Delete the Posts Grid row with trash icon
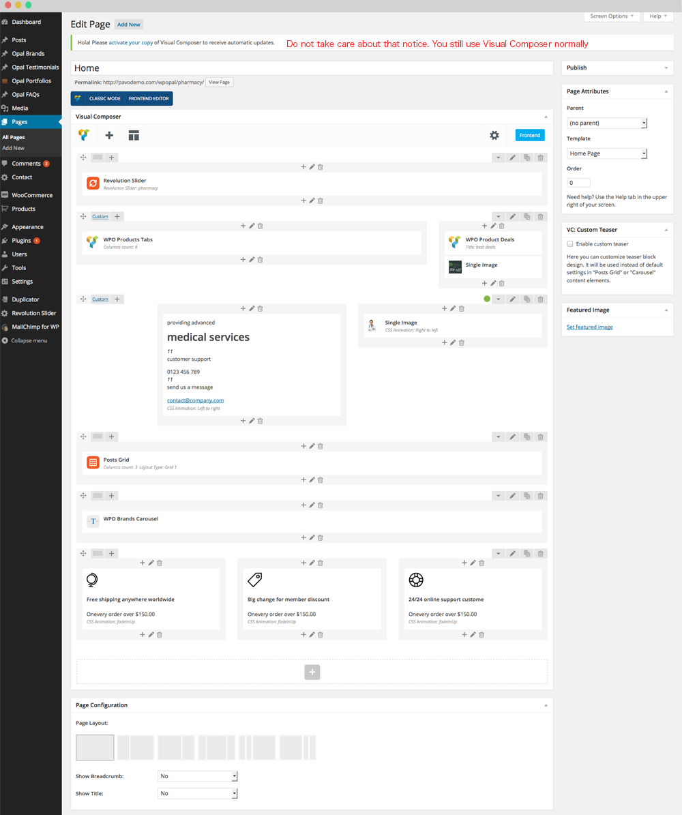Image resolution: width=682 pixels, height=815 pixels. [x=540, y=436]
